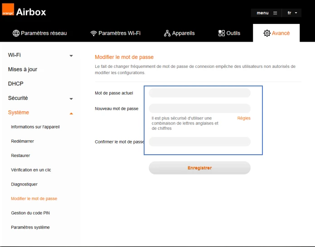
Task: Open the Règles link
Action: 244,118
